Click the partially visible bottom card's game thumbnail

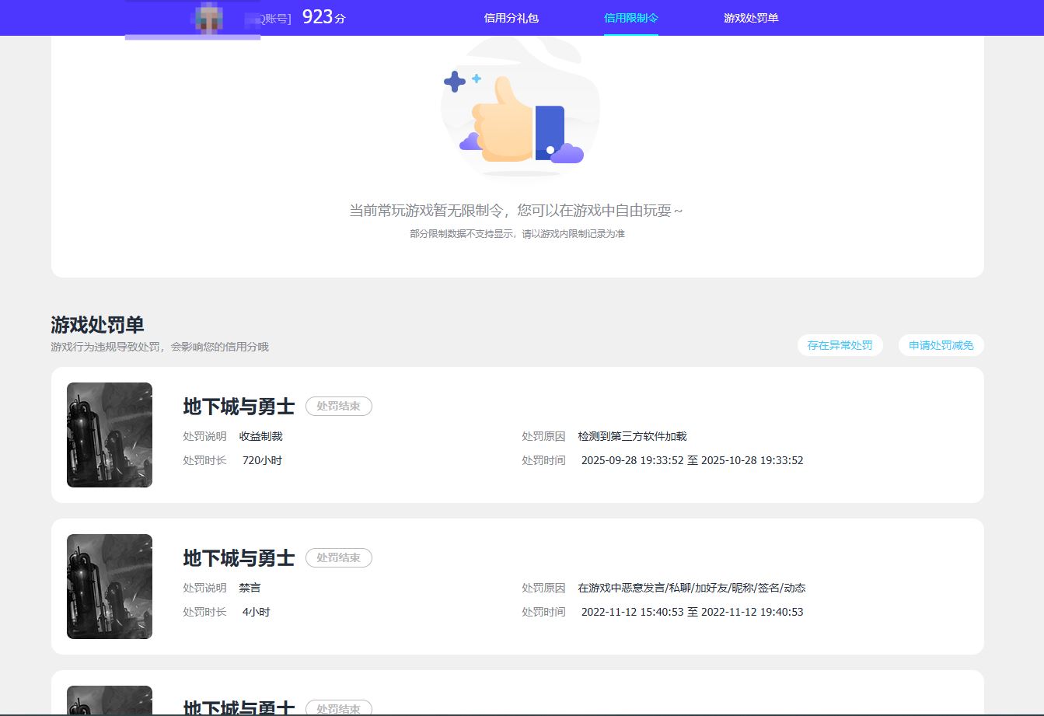(x=110, y=700)
